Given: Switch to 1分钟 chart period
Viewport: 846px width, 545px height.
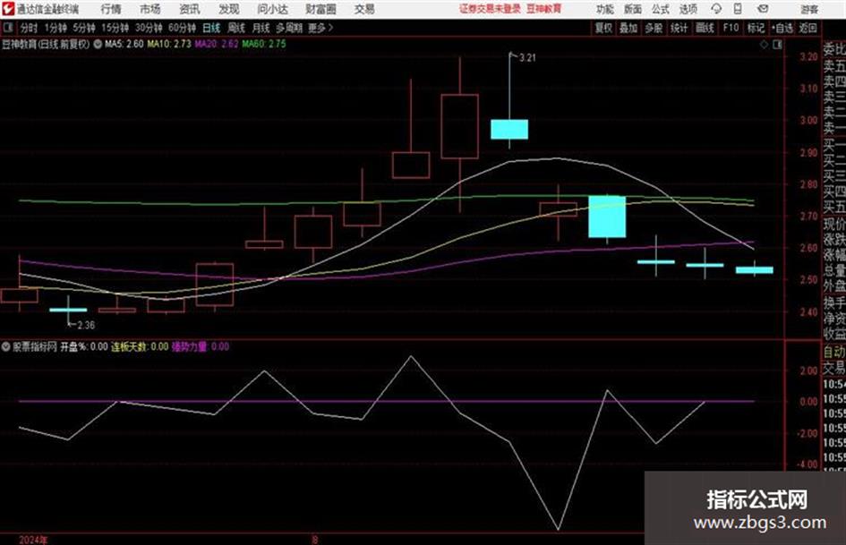Looking at the screenshot, I should tap(56, 28).
